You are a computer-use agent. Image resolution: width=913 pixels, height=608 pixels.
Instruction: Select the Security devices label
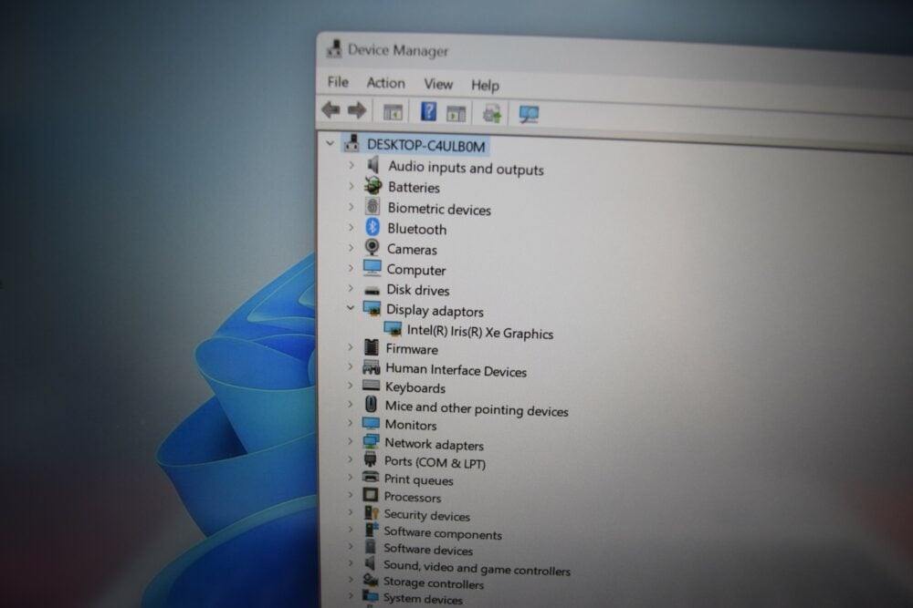click(x=426, y=515)
